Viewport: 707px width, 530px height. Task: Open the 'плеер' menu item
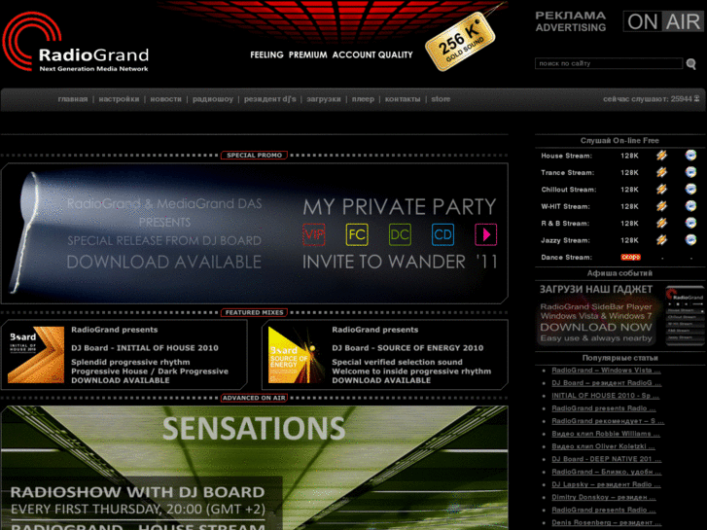[363, 99]
